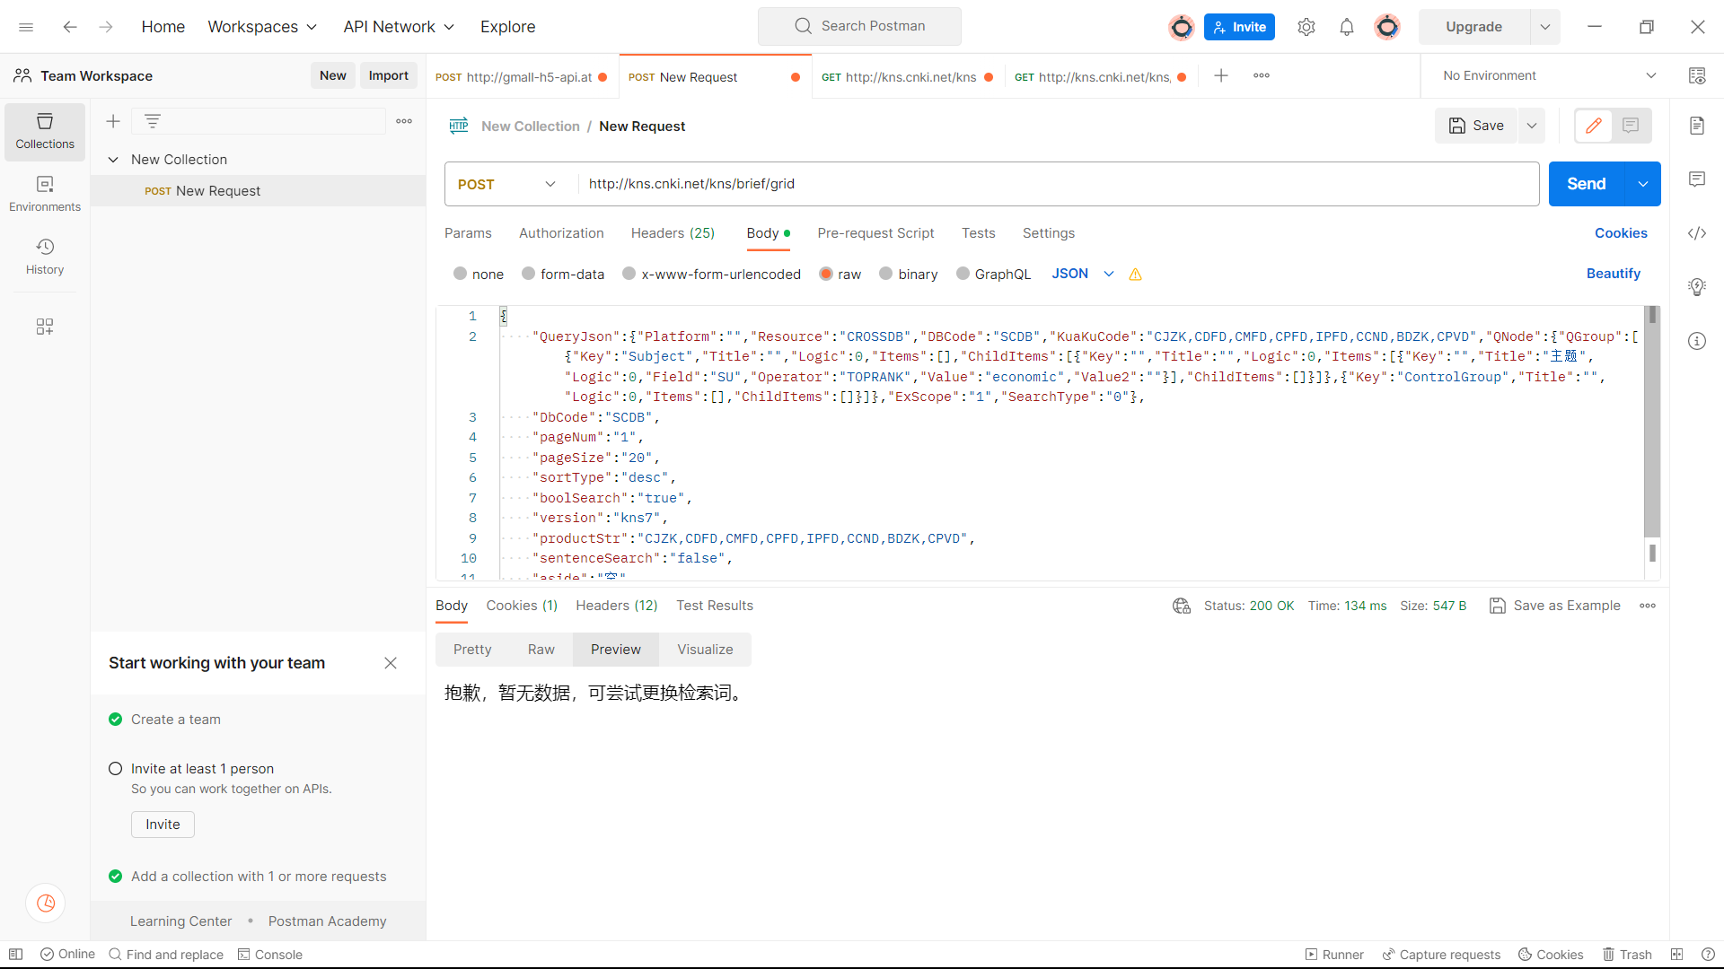Click the Cookies count in response area
The width and height of the screenshot is (1724, 969).
(x=523, y=605)
